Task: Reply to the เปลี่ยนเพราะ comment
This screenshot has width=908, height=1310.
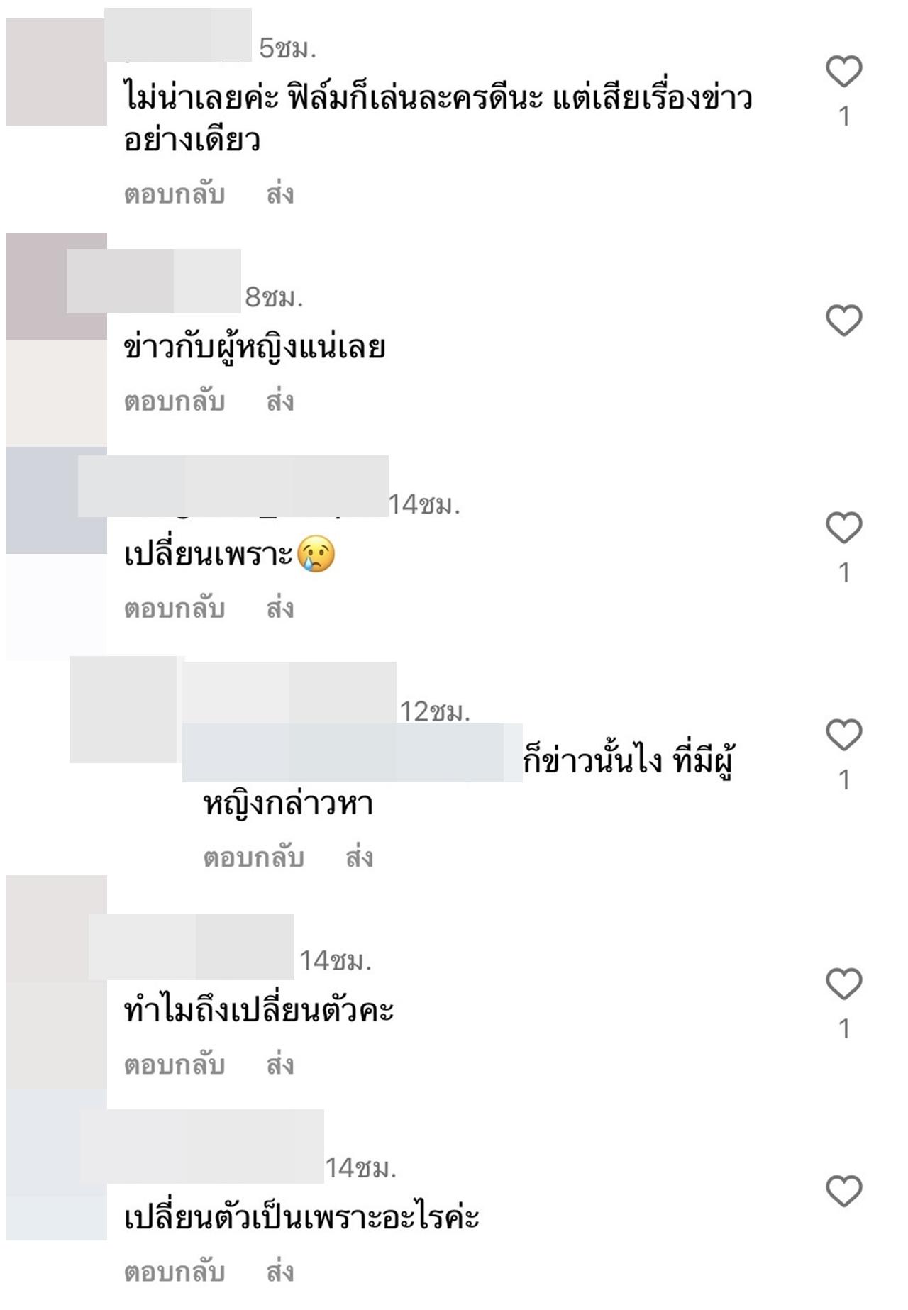Action: coord(175,609)
